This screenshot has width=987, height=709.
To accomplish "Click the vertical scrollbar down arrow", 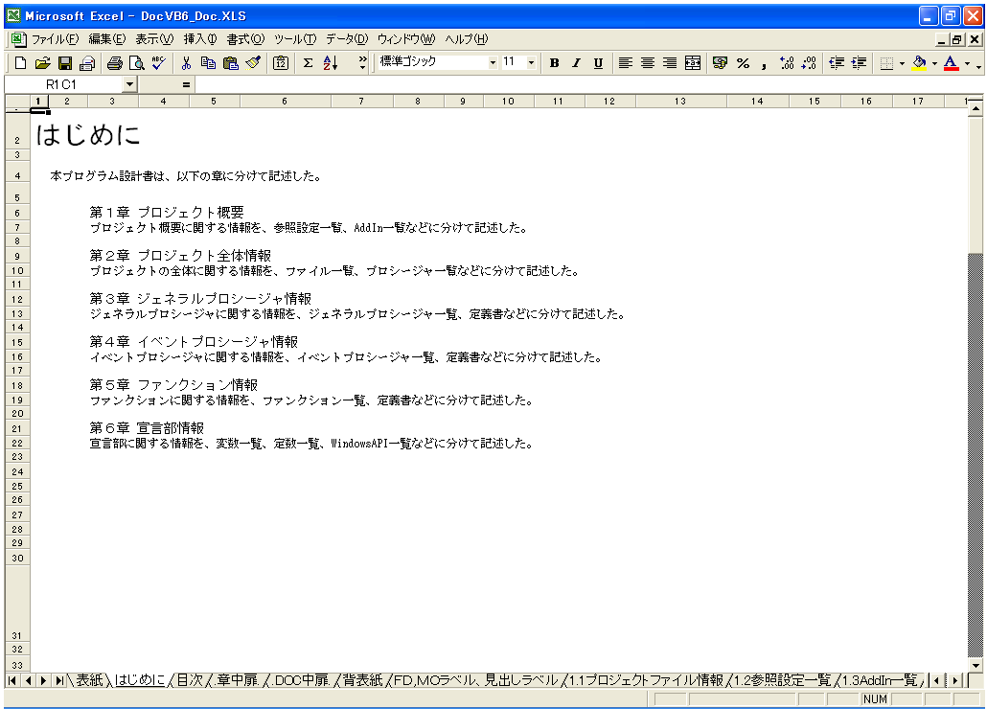I will coord(976,665).
